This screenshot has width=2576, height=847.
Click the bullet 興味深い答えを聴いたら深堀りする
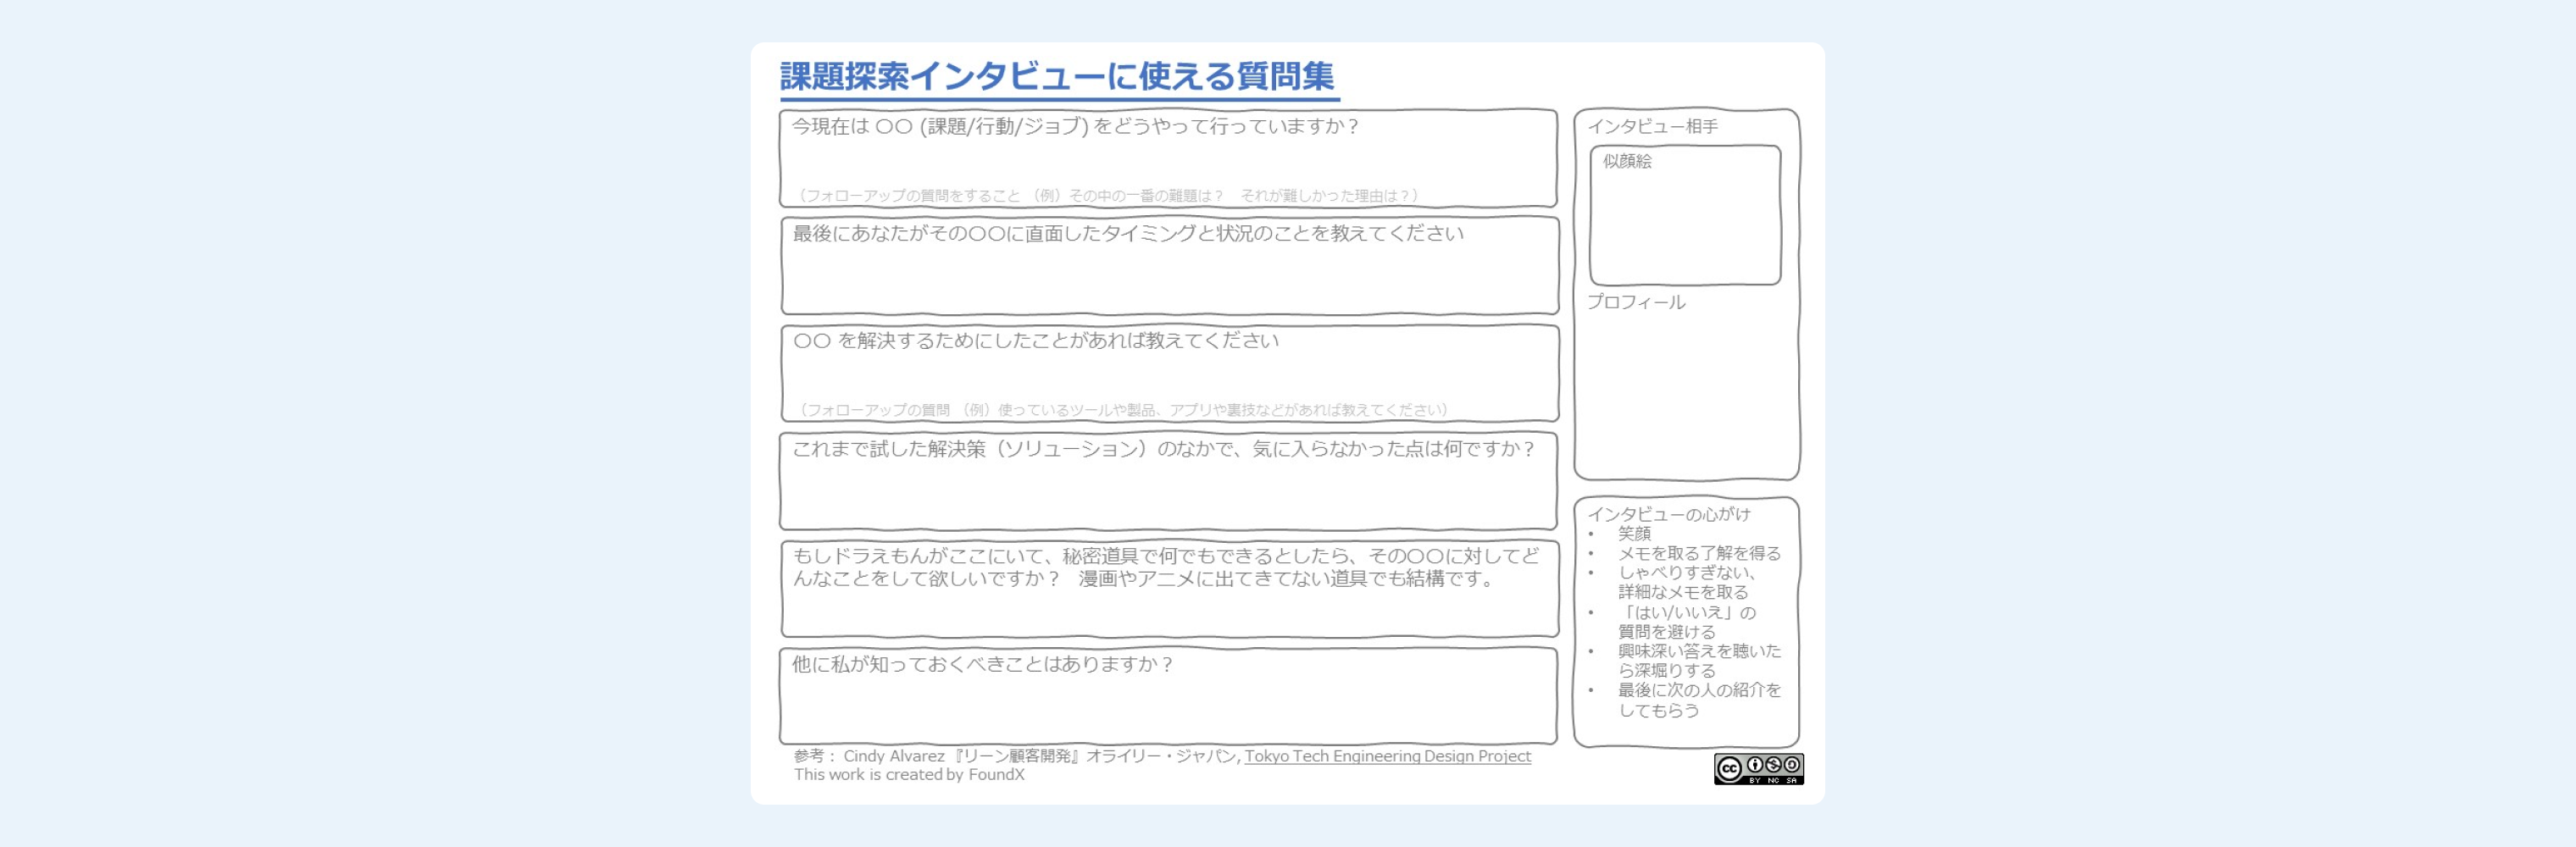coord(1699,661)
